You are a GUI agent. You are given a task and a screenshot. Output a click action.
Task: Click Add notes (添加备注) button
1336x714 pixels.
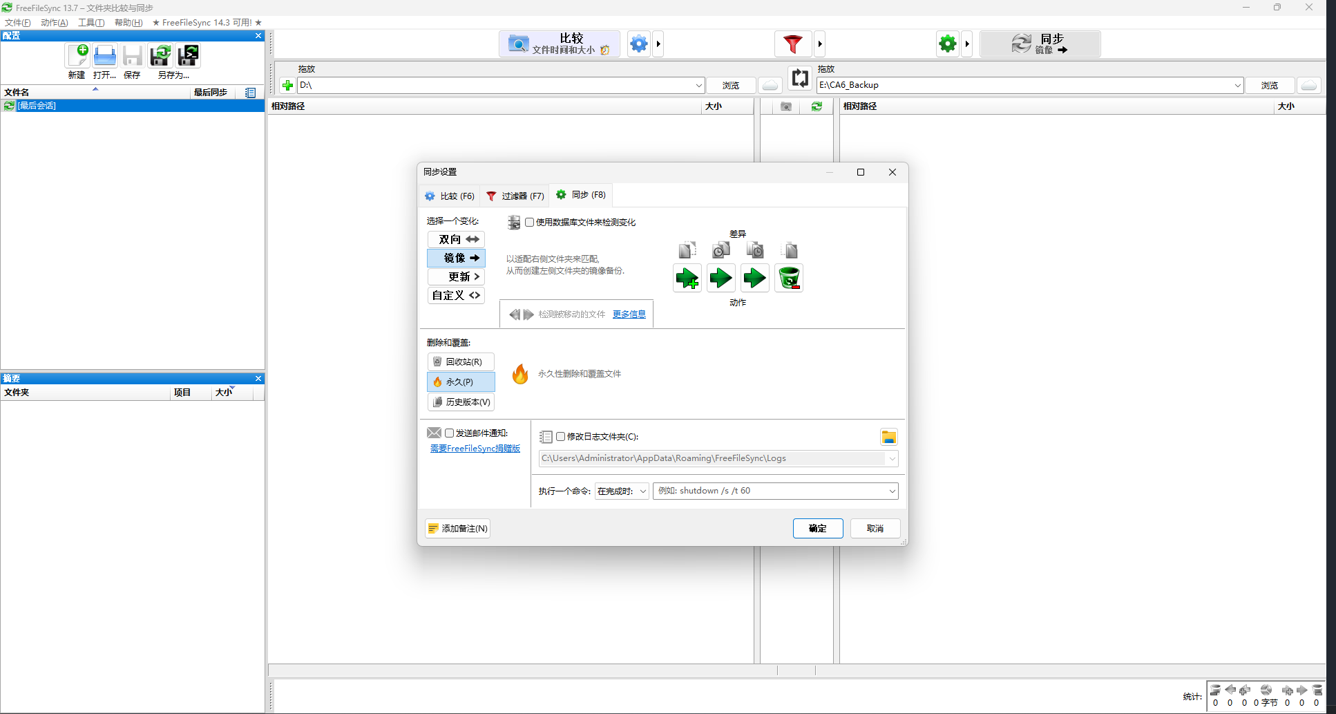click(x=458, y=529)
